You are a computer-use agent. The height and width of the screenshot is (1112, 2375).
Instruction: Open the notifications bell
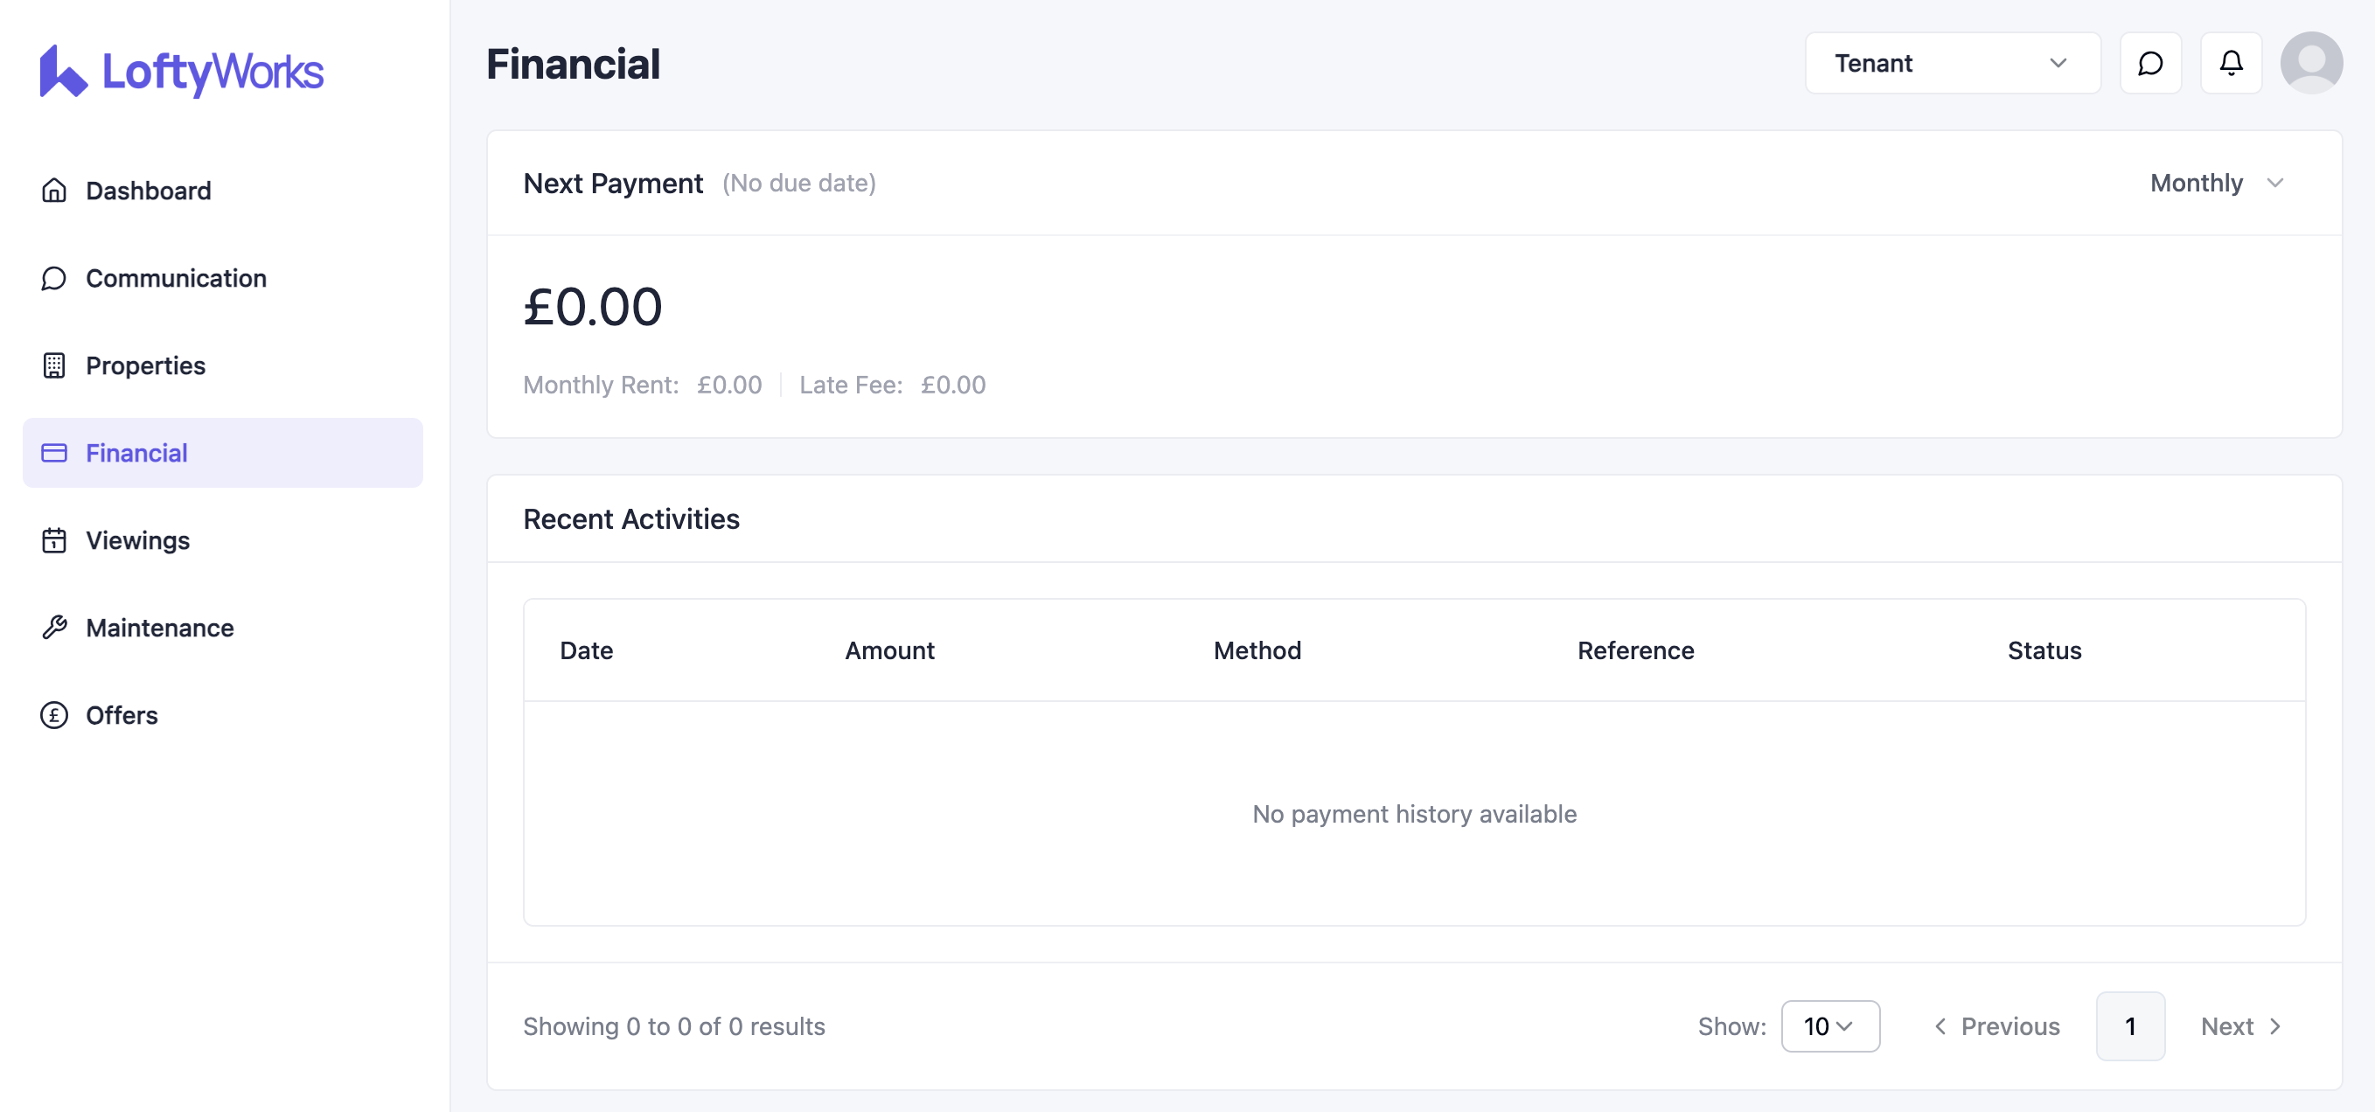point(2230,64)
